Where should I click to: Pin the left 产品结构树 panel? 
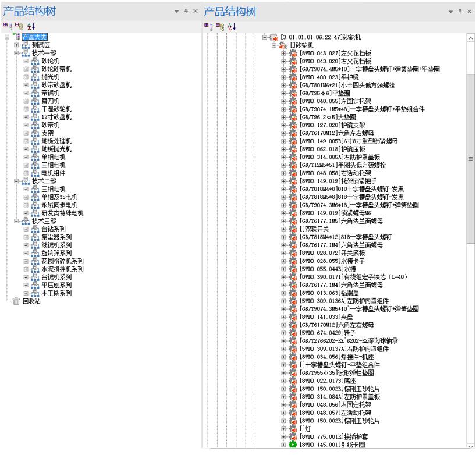(x=186, y=11)
